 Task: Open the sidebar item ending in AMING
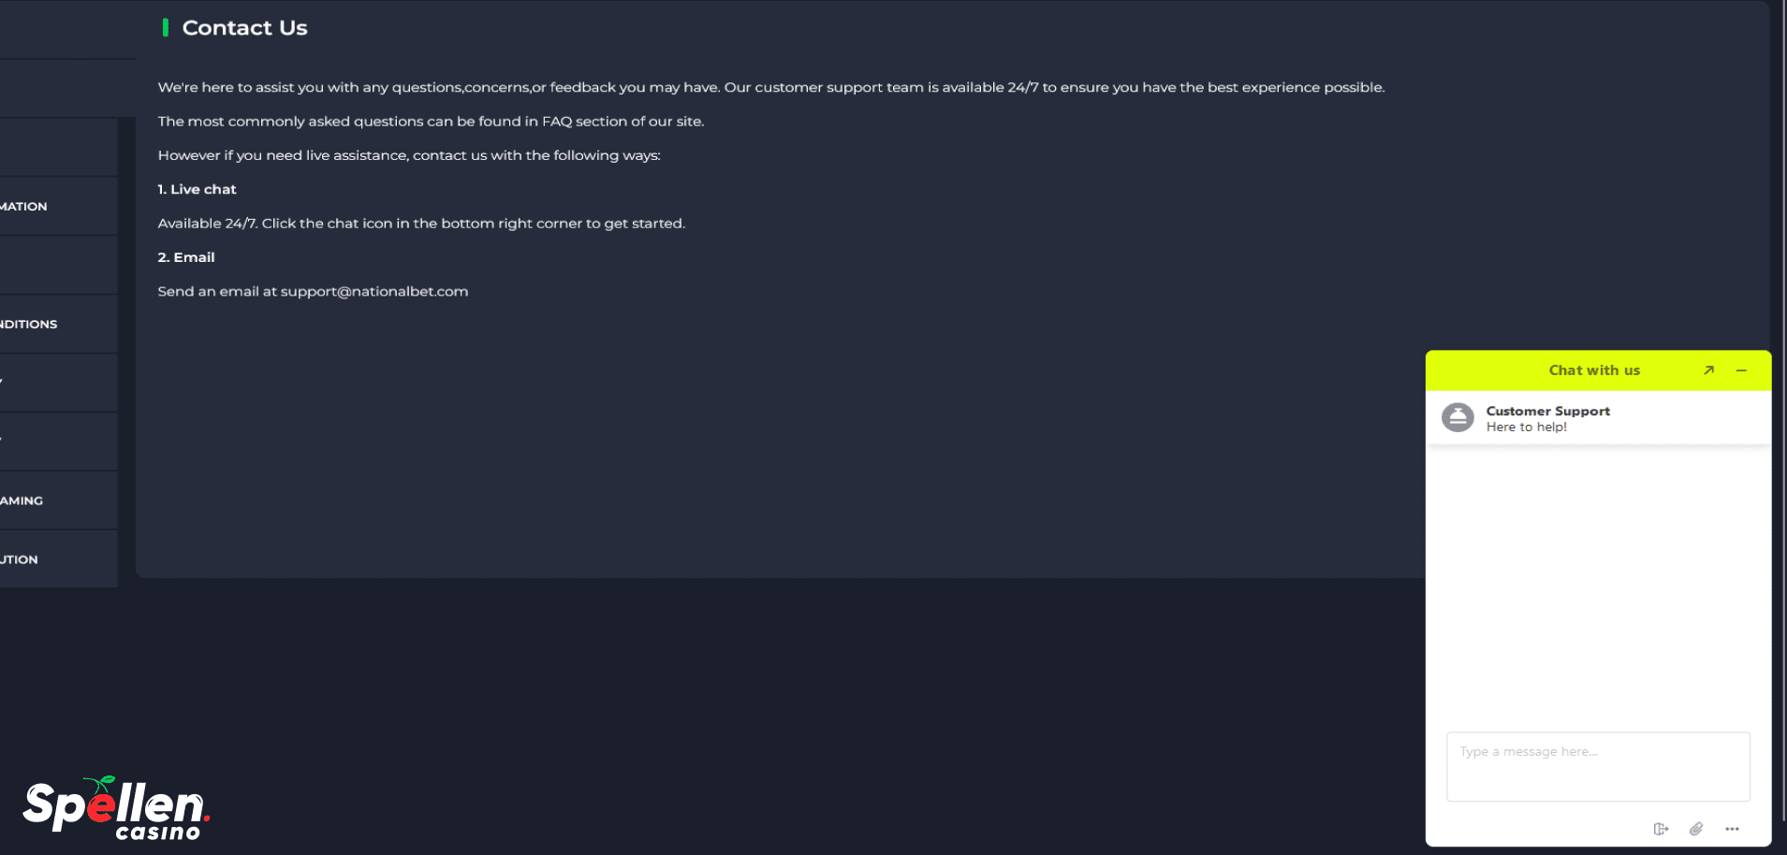tap(58, 500)
